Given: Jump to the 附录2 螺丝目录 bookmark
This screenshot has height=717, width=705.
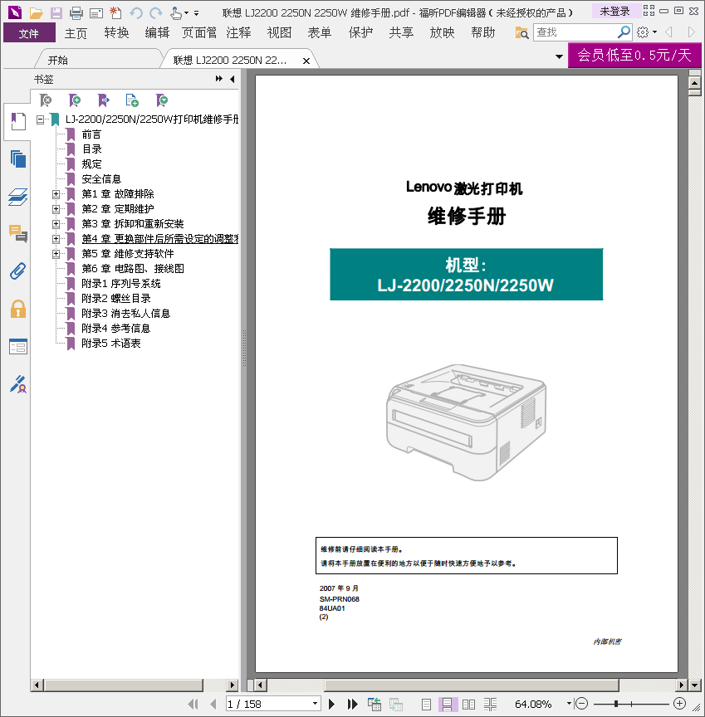Looking at the screenshot, I should coord(116,299).
